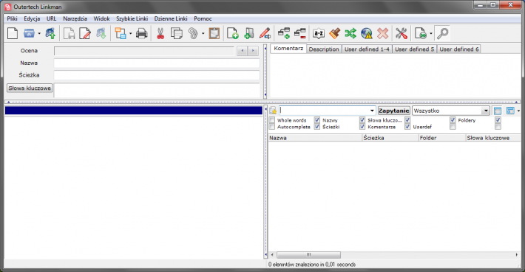Open the Widok menu
The width and height of the screenshot is (525, 272).
(101, 18)
